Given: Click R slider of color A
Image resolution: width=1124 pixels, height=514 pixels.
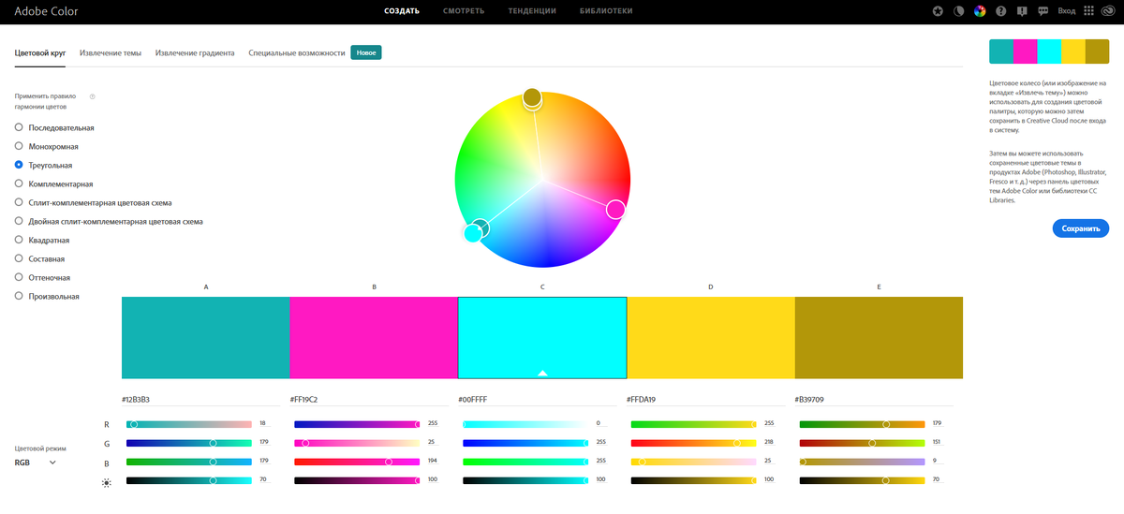Looking at the screenshot, I should [189, 424].
